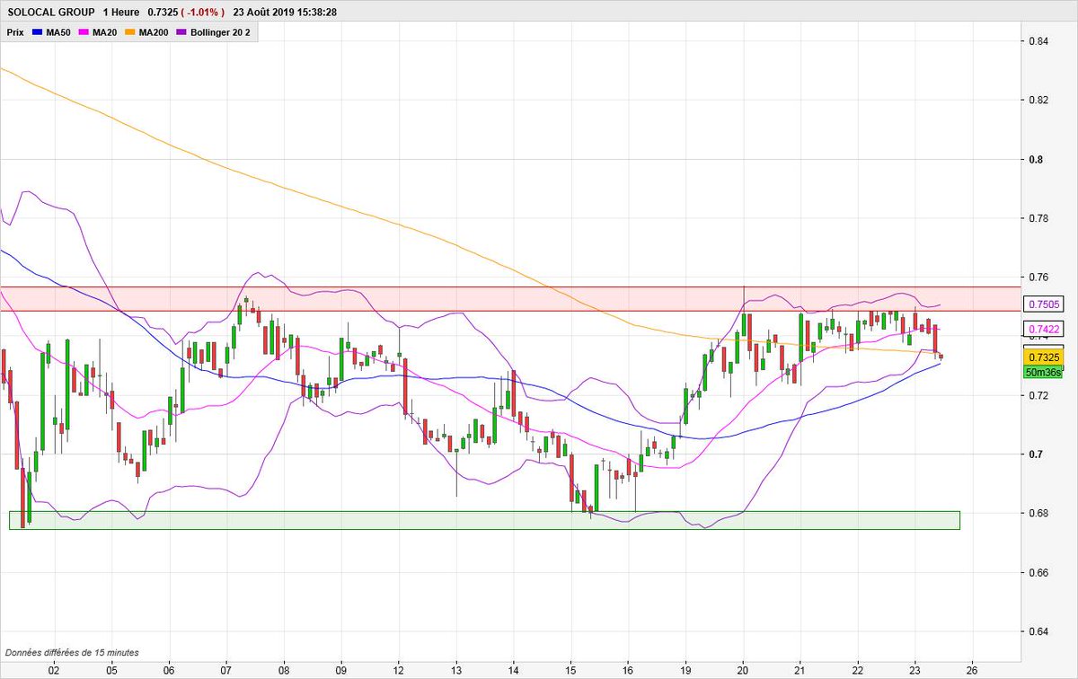
Task: Click the 0.66 price axis label
Action: pyautogui.click(x=1038, y=572)
